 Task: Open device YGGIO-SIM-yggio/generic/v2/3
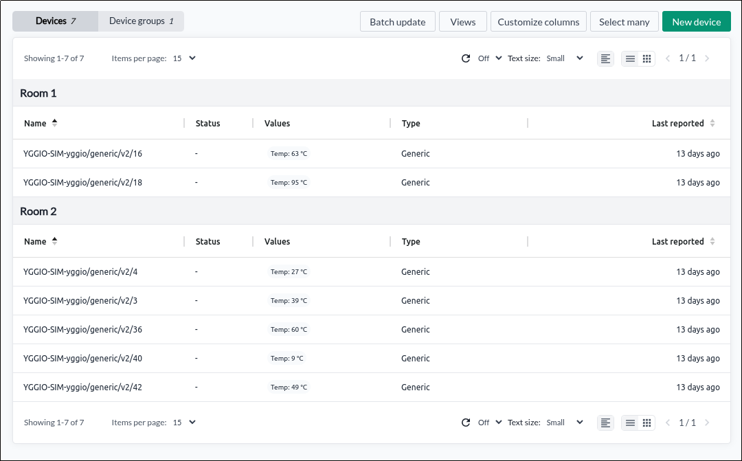(x=80, y=301)
